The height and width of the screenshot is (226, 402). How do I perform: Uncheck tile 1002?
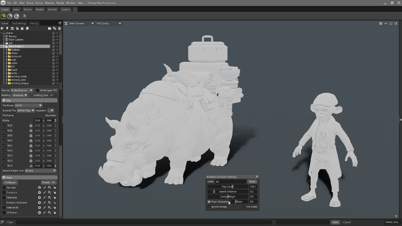[x=4, y=131]
